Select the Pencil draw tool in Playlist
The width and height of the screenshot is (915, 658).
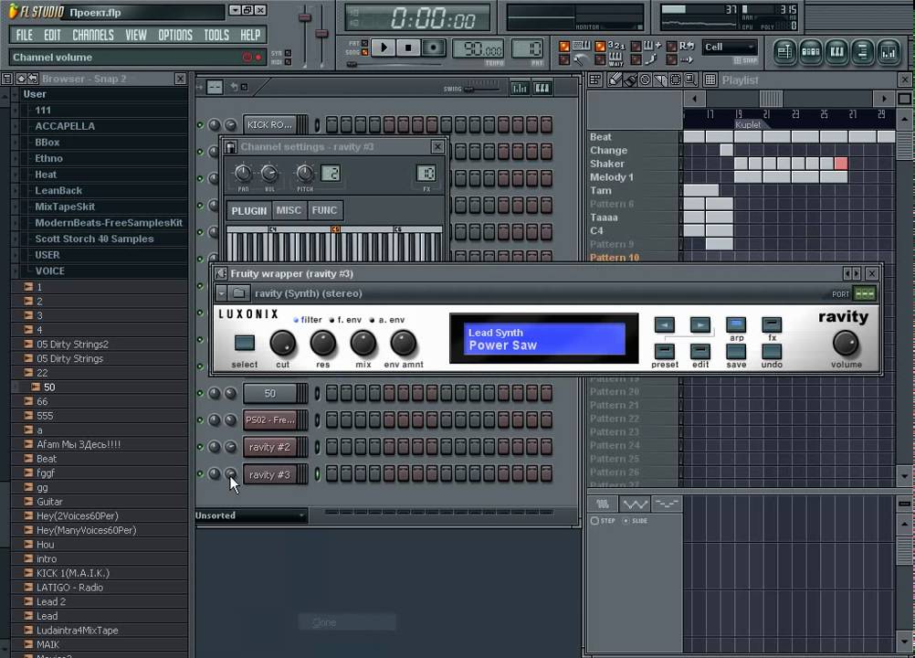click(x=615, y=80)
